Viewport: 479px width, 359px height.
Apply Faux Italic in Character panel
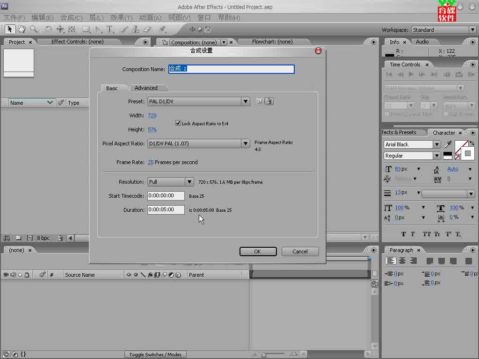point(413,234)
